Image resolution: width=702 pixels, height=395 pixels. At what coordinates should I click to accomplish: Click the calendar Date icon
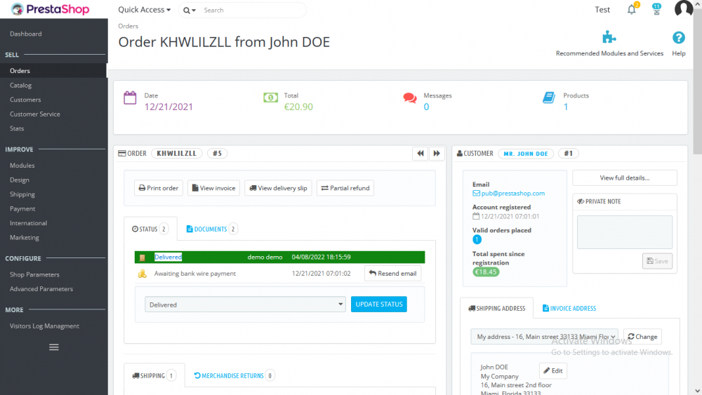click(x=130, y=98)
